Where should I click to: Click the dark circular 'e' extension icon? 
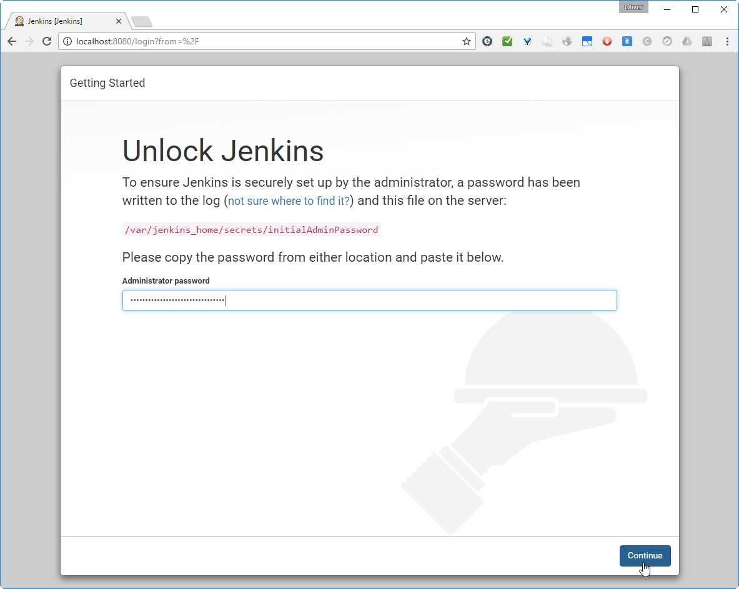[x=487, y=41]
